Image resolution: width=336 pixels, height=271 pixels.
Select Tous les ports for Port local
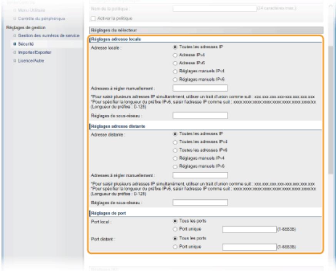pyautogui.click(x=175, y=221)
